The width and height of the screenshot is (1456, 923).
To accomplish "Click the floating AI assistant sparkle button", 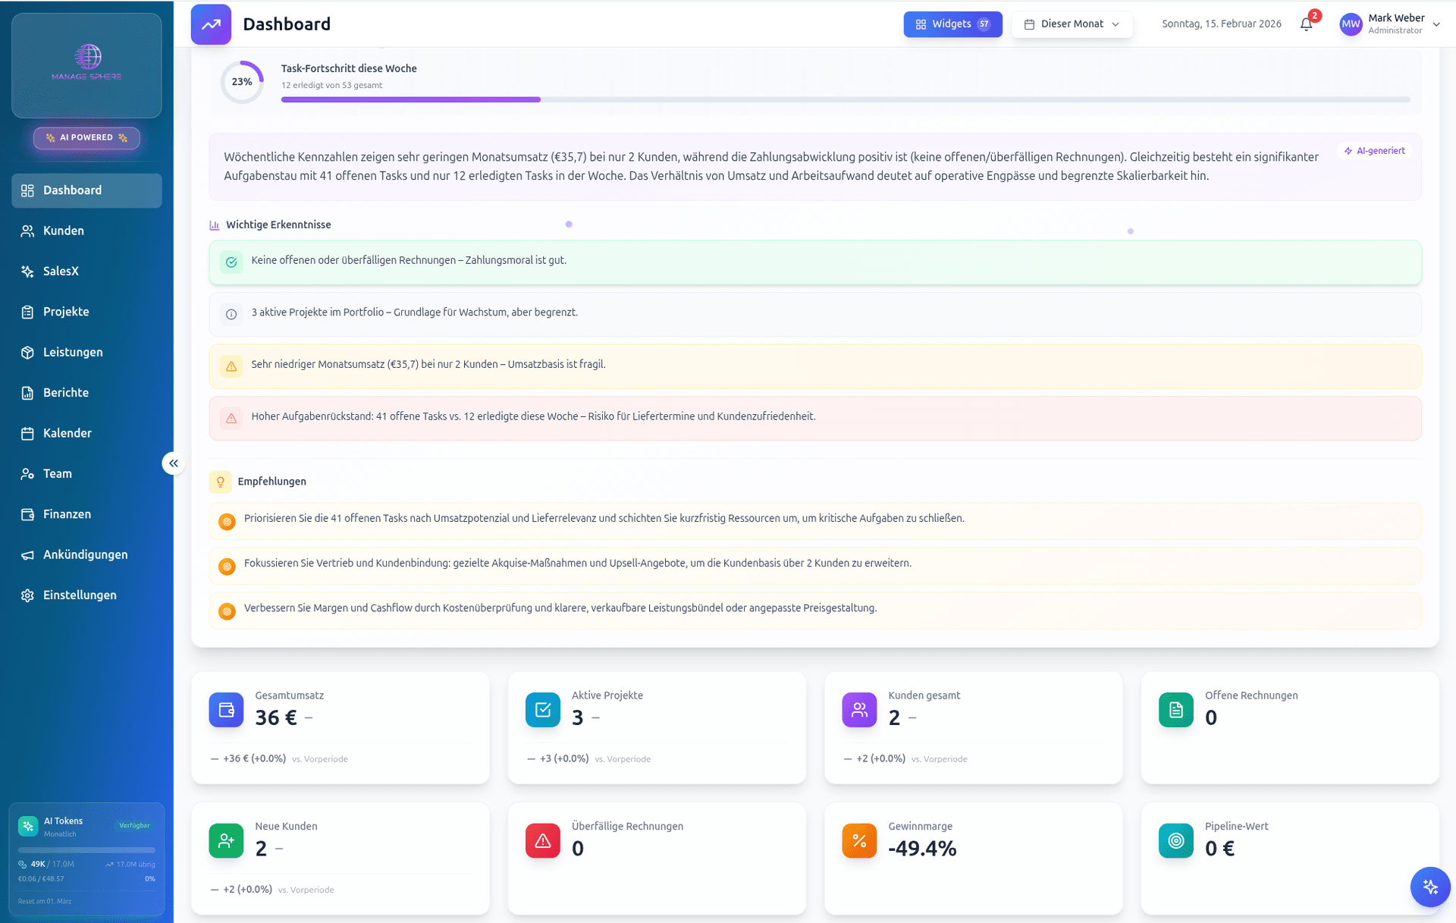I will coord(1430,886).
